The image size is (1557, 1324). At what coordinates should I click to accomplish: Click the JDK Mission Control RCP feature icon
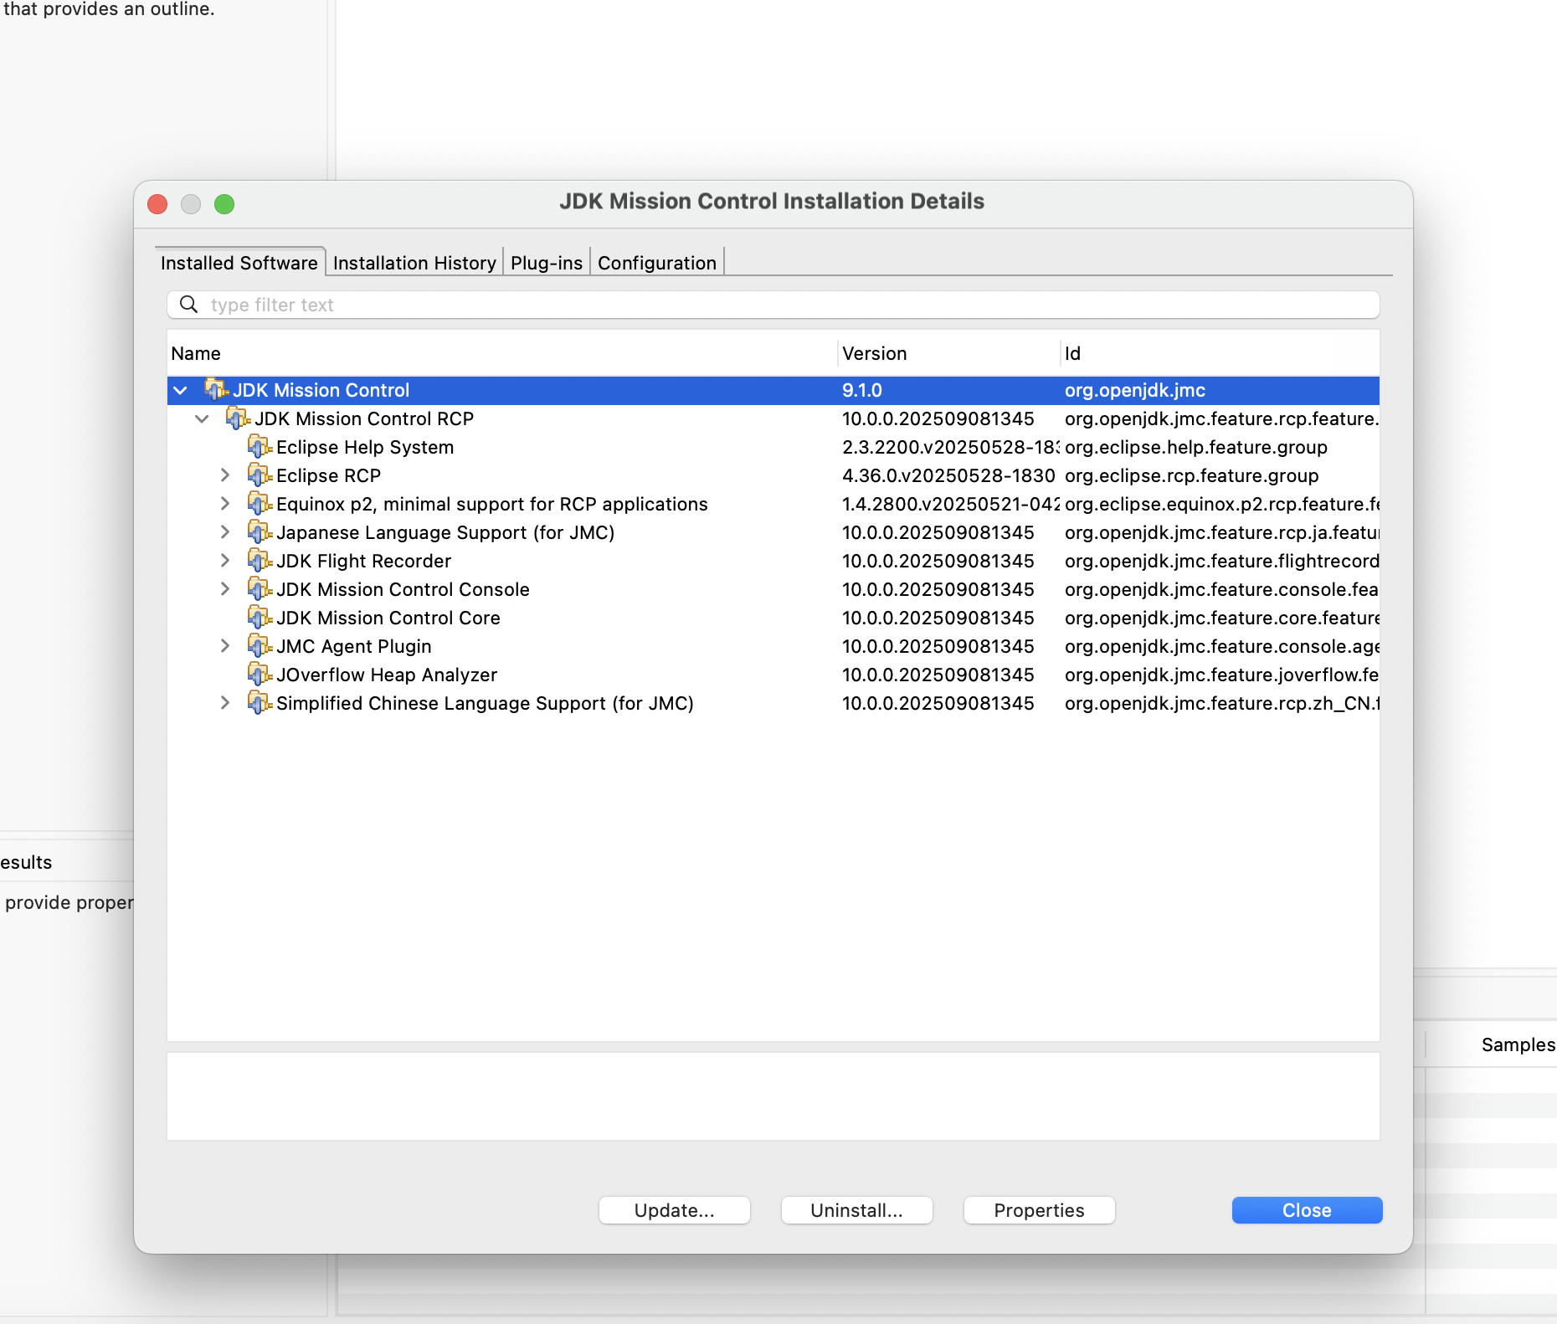coord(238,418)
